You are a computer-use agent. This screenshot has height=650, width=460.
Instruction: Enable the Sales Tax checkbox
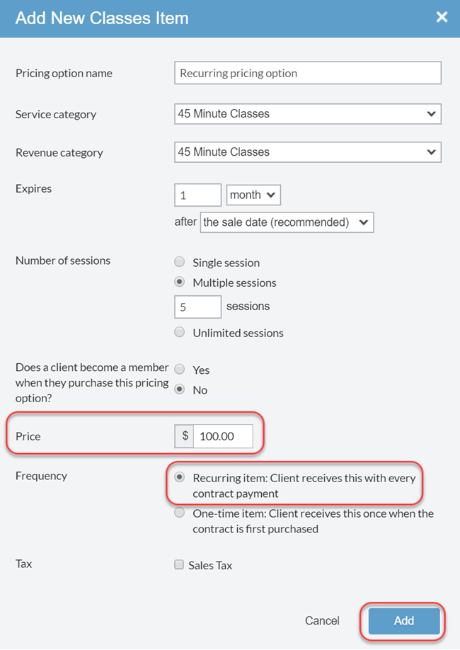pyautogui.click(x=179, y=564)
